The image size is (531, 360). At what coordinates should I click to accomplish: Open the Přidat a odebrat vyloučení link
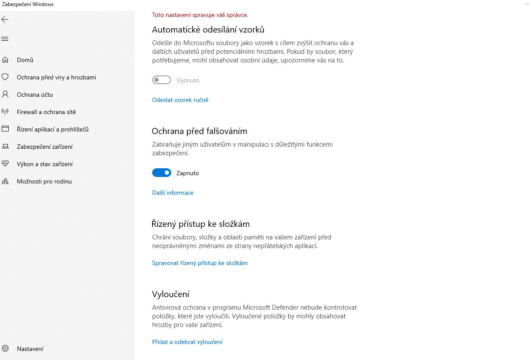(x=187, y=342)
